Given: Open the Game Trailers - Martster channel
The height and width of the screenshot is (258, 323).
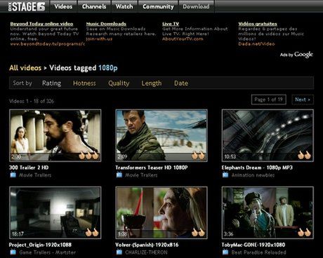Looking at the screenshot, I should [48, 252].
